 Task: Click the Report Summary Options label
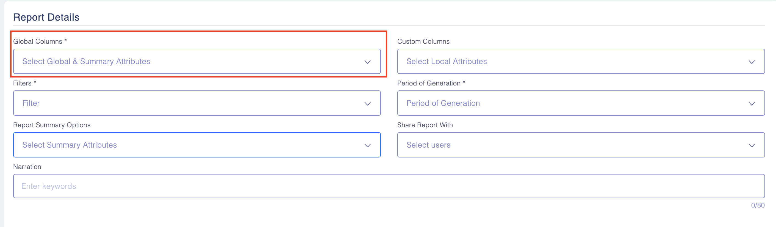(x=52, y=125)
